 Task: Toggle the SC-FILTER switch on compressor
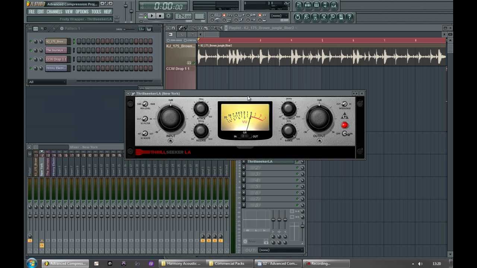click(145, 119)
